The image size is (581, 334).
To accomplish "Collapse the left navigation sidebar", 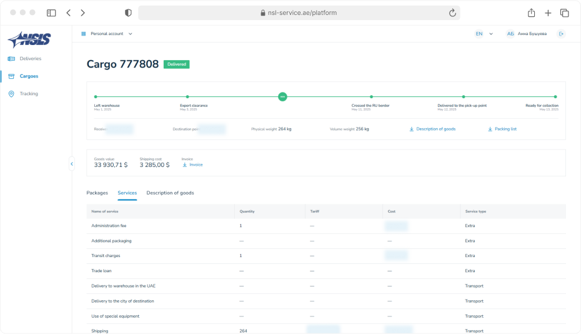I will click(72, 164).
